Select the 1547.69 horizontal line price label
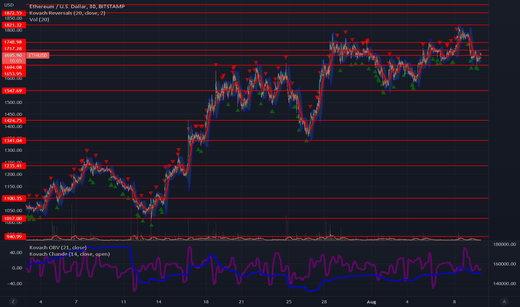This screenshot has height=307, width=520. pyautogui.click(x=13, y=90)
